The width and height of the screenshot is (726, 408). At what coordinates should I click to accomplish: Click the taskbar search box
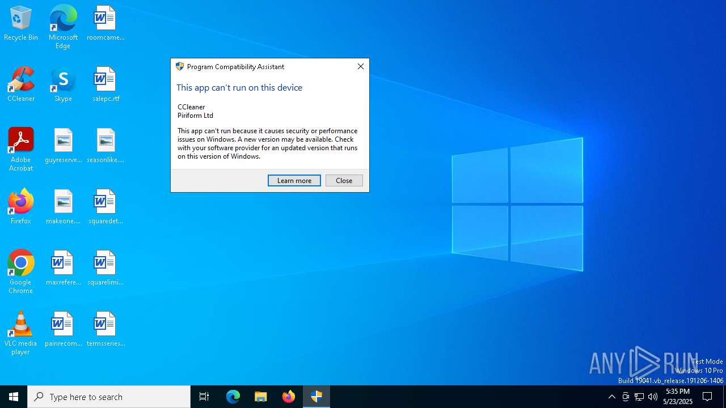click(109, 397)
